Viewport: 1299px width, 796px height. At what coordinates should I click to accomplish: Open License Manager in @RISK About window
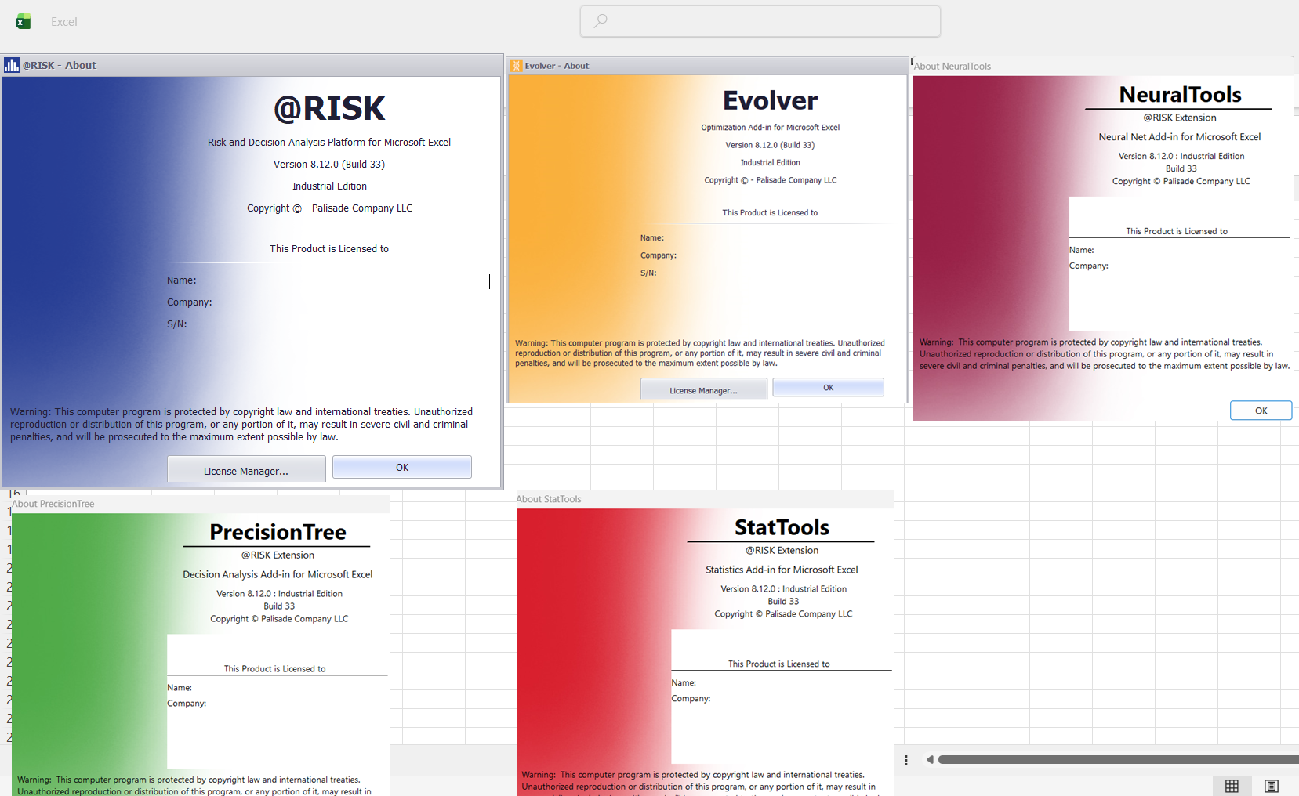coord(246,470)
